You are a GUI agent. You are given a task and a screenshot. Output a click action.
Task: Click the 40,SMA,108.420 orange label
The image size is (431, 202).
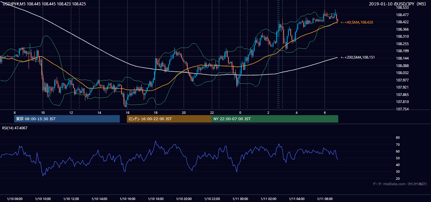(357, 22)
